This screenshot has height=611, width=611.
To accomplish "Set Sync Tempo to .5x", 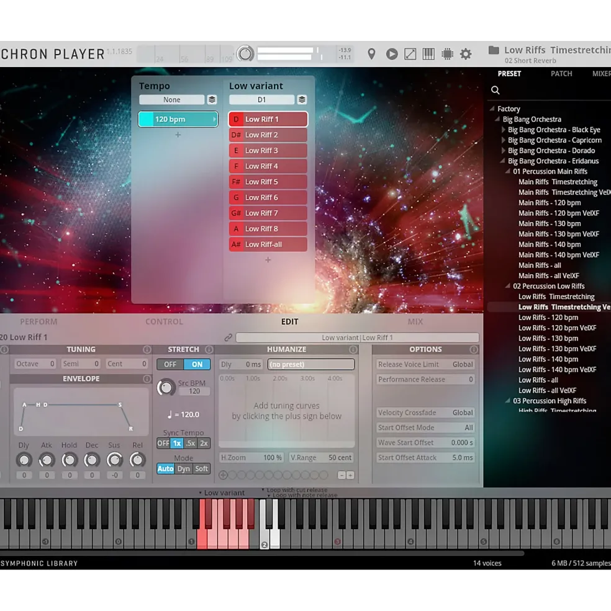I will point(191,444).
